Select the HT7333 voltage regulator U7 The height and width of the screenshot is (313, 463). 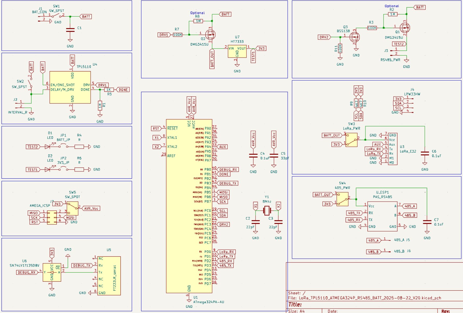pos(237,51)
